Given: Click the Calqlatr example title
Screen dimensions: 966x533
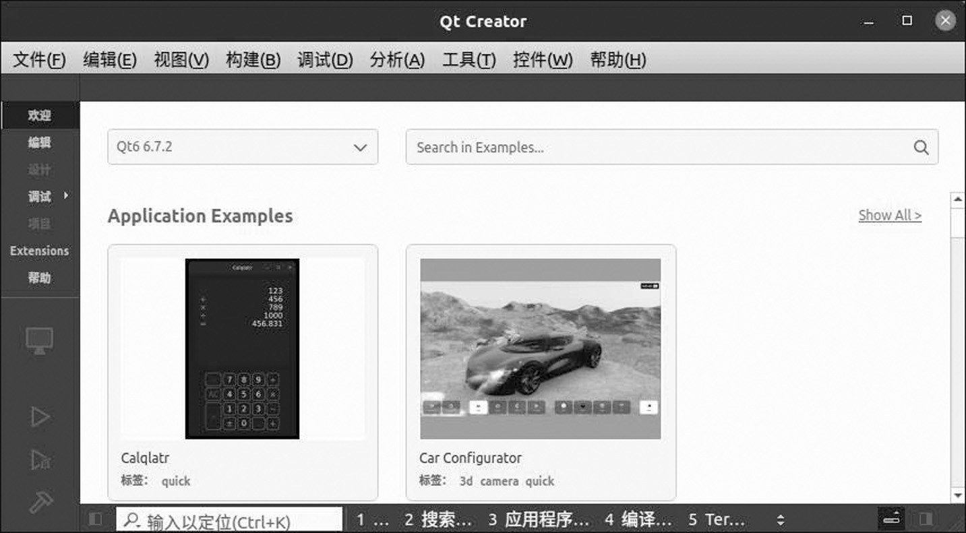Looking at the screenshot, I should coord(145,458).
